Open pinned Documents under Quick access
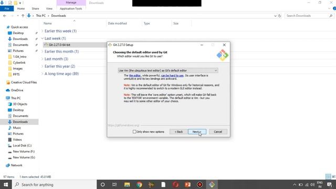The image size is (336, 189). coord(20,45)
